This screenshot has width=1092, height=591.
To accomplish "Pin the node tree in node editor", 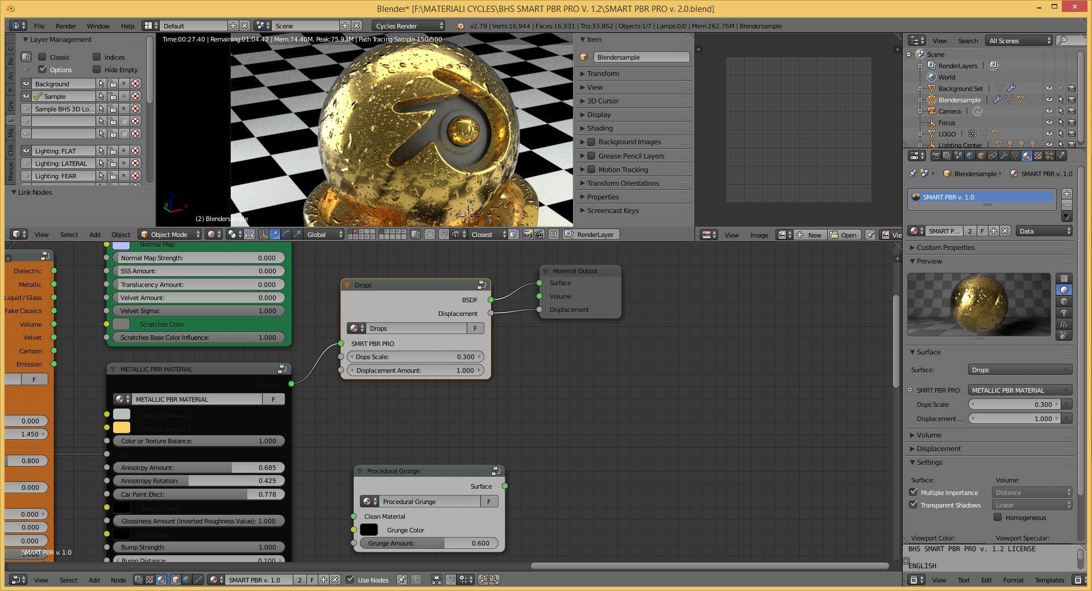I will tap(401, 580).
